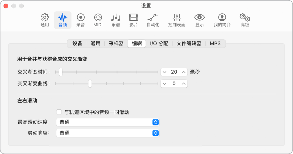Switch to the 采样器 tab
The image size is (293, 154).
click(116, 44)
